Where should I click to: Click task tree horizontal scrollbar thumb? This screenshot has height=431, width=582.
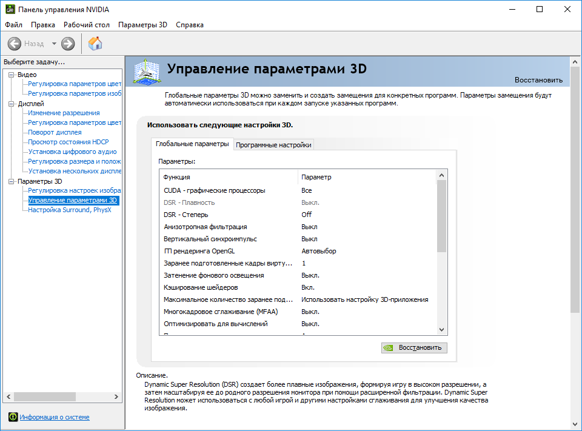pyautogui.click(x=45, y=396)
